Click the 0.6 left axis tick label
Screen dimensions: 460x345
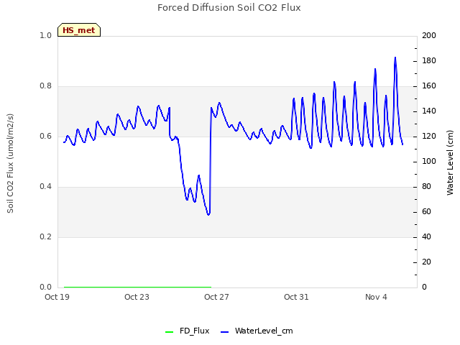point(46,136)
